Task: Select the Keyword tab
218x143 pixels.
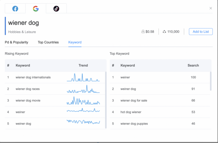Action: pos(75,42)
